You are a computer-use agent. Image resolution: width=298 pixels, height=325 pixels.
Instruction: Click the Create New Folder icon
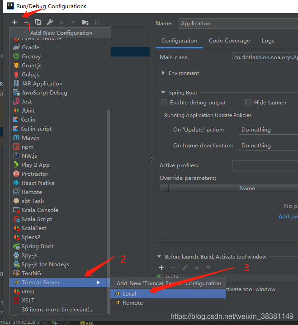tap(85, 22)
